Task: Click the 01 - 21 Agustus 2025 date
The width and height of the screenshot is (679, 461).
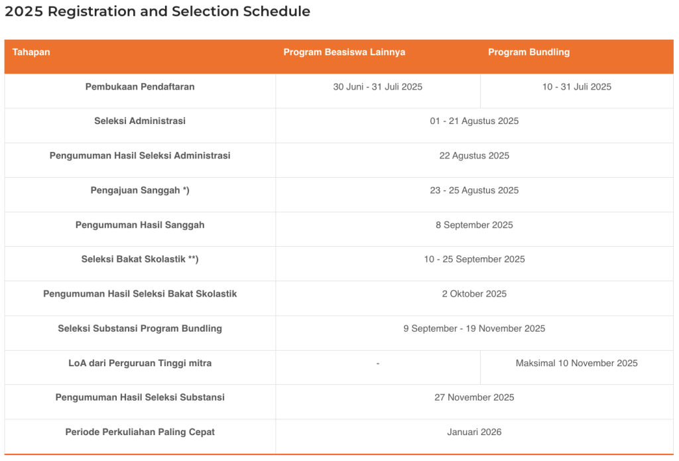Action: pos(474,121)
